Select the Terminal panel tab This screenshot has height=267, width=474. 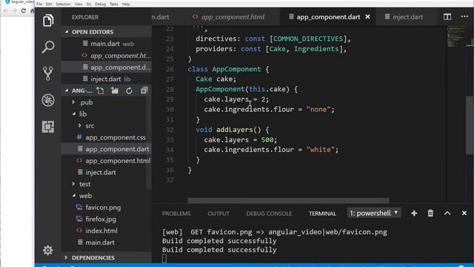322,214
